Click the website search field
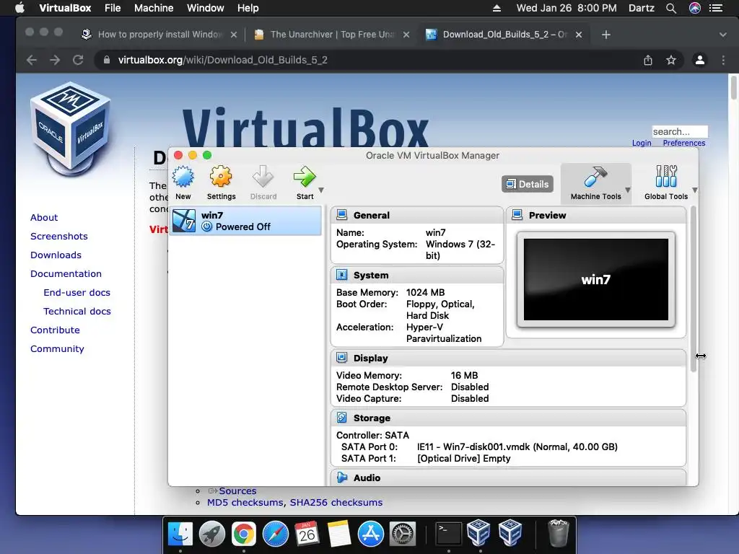Screen dimensions: 739x554 [x=680, y=131]
